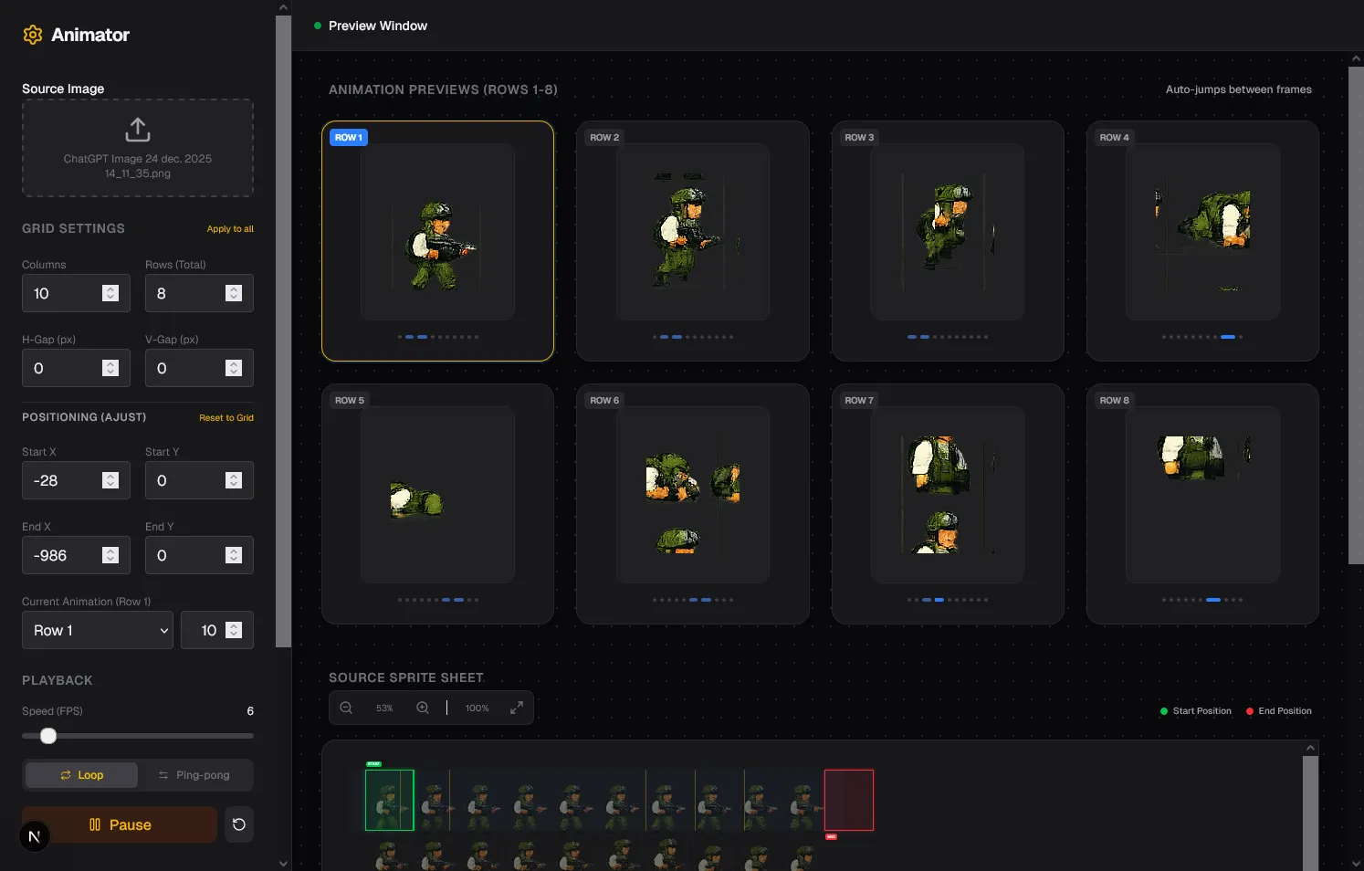Click the Start X stepper down arrow
The image size is (1364, 871).
coord(110,486)
